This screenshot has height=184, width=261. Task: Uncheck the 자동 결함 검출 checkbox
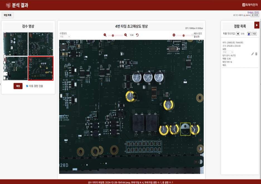pyautogui.click(x=27, y=86)
